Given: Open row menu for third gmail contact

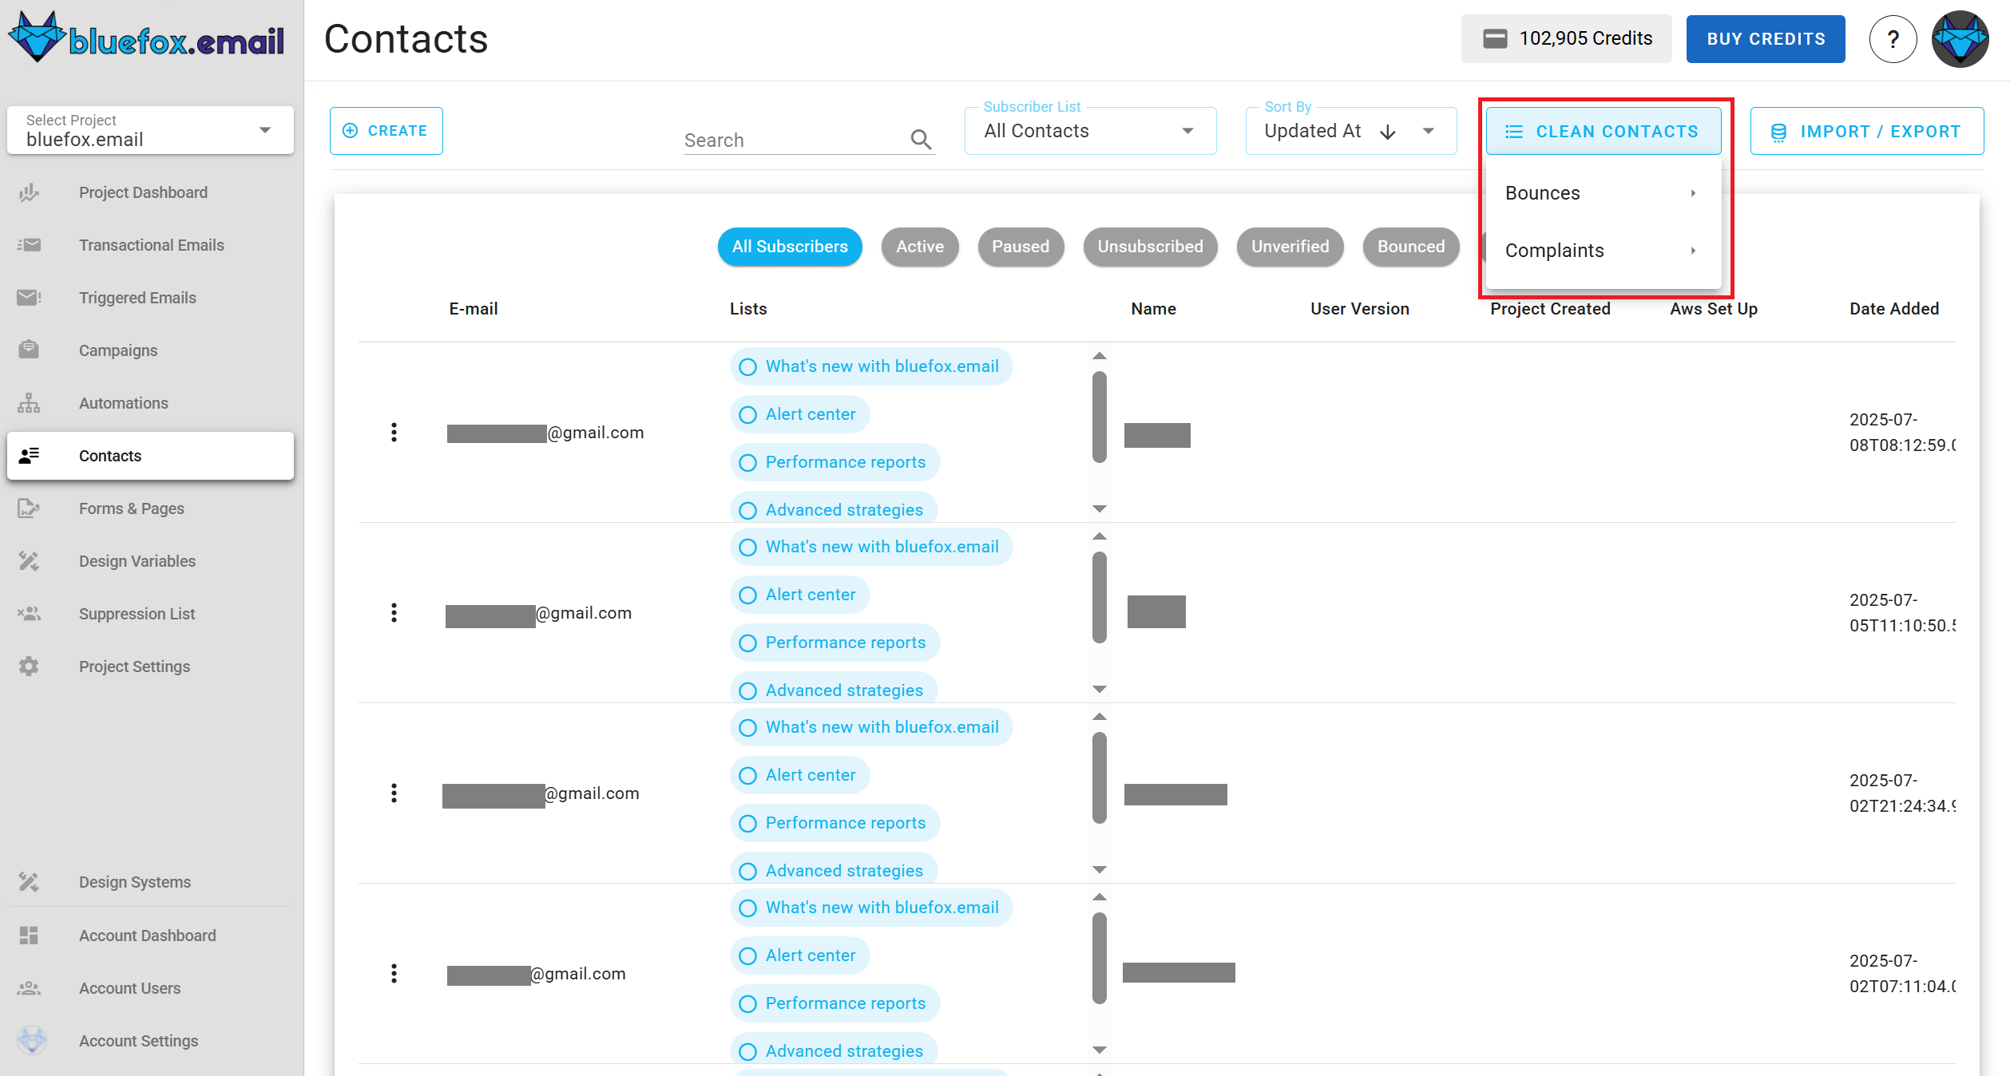Looking at the screenshot, I should [394, 793].
